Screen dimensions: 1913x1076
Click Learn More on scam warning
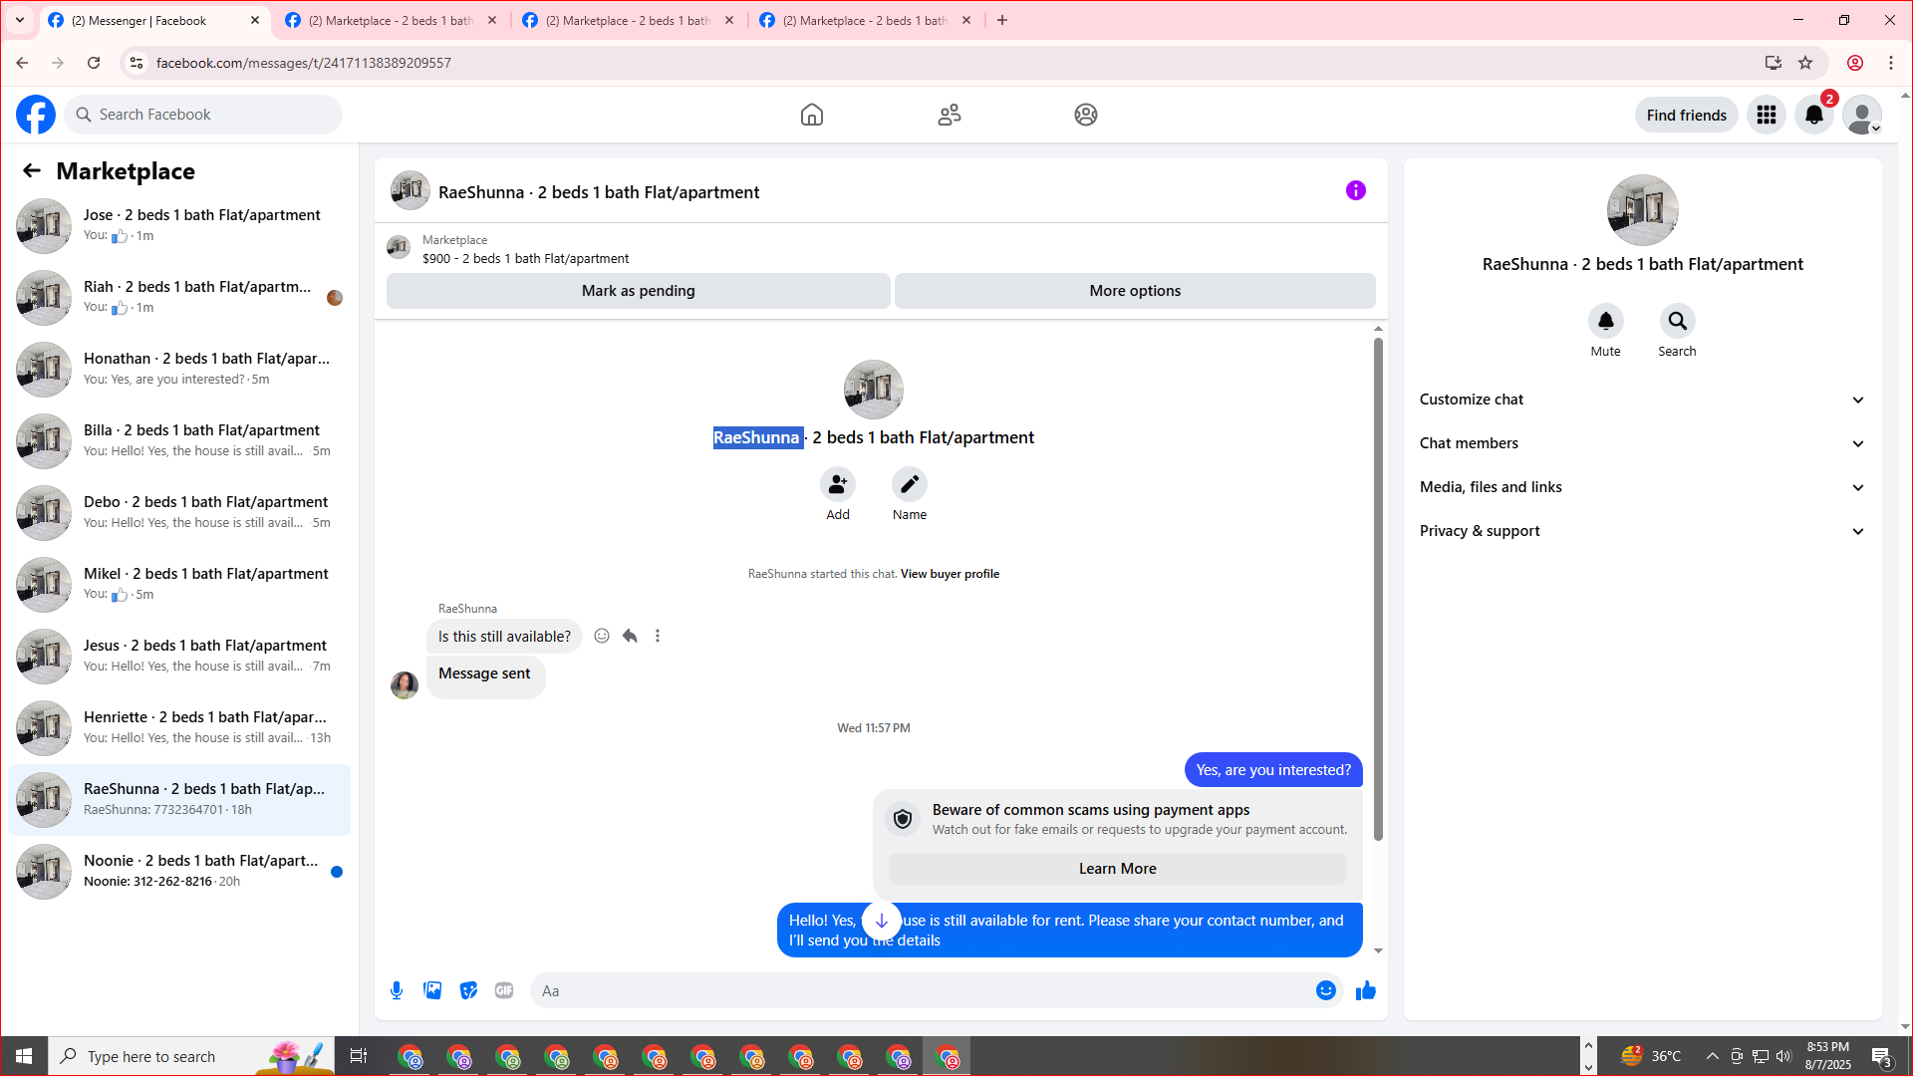pyautogui.click(x=1118, y=869)
